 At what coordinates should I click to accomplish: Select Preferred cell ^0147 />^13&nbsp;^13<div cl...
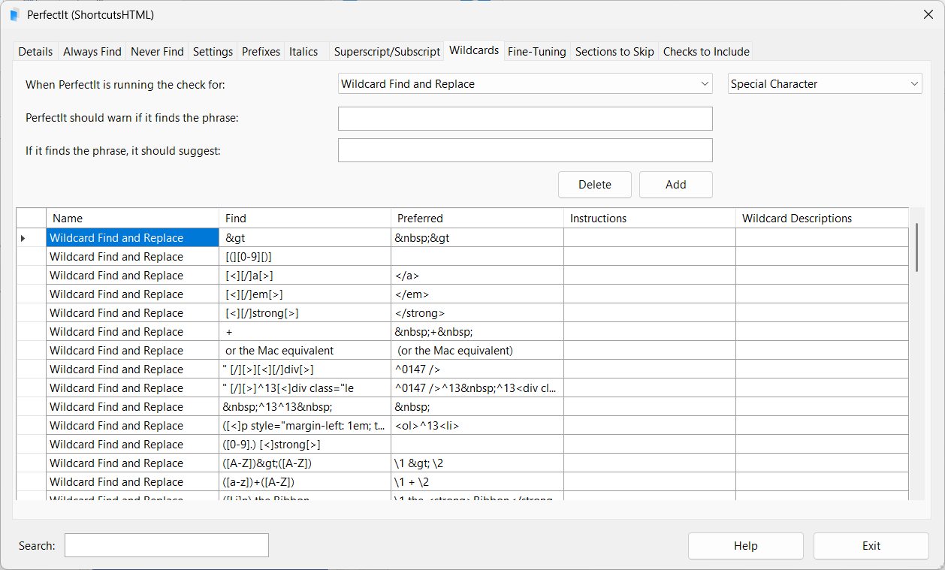[477, 388]
